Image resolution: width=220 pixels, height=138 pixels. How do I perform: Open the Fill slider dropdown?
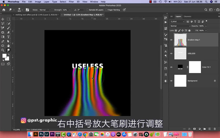(206, 30)
